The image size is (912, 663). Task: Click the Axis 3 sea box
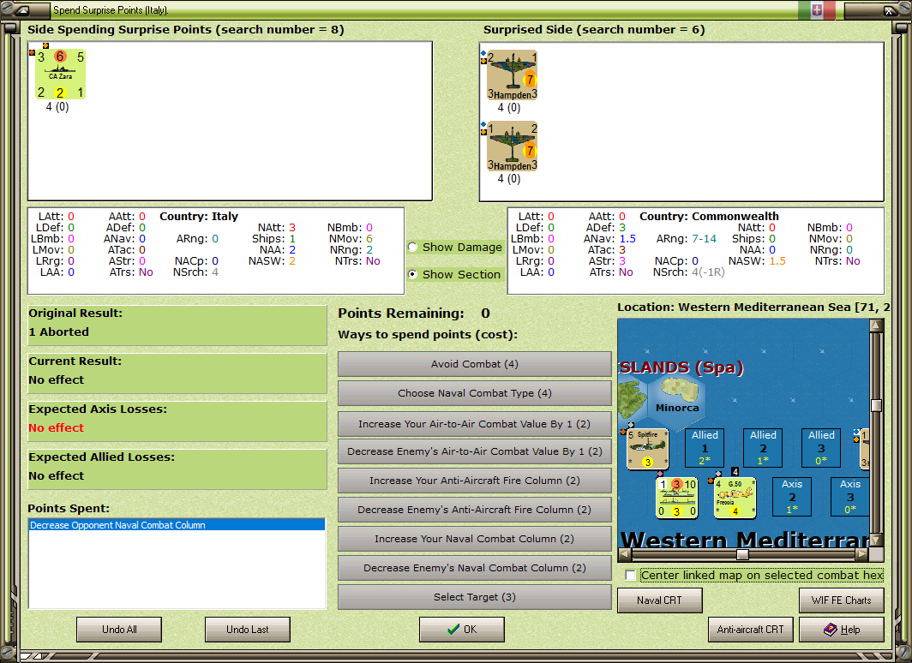[x=849, y=496]
